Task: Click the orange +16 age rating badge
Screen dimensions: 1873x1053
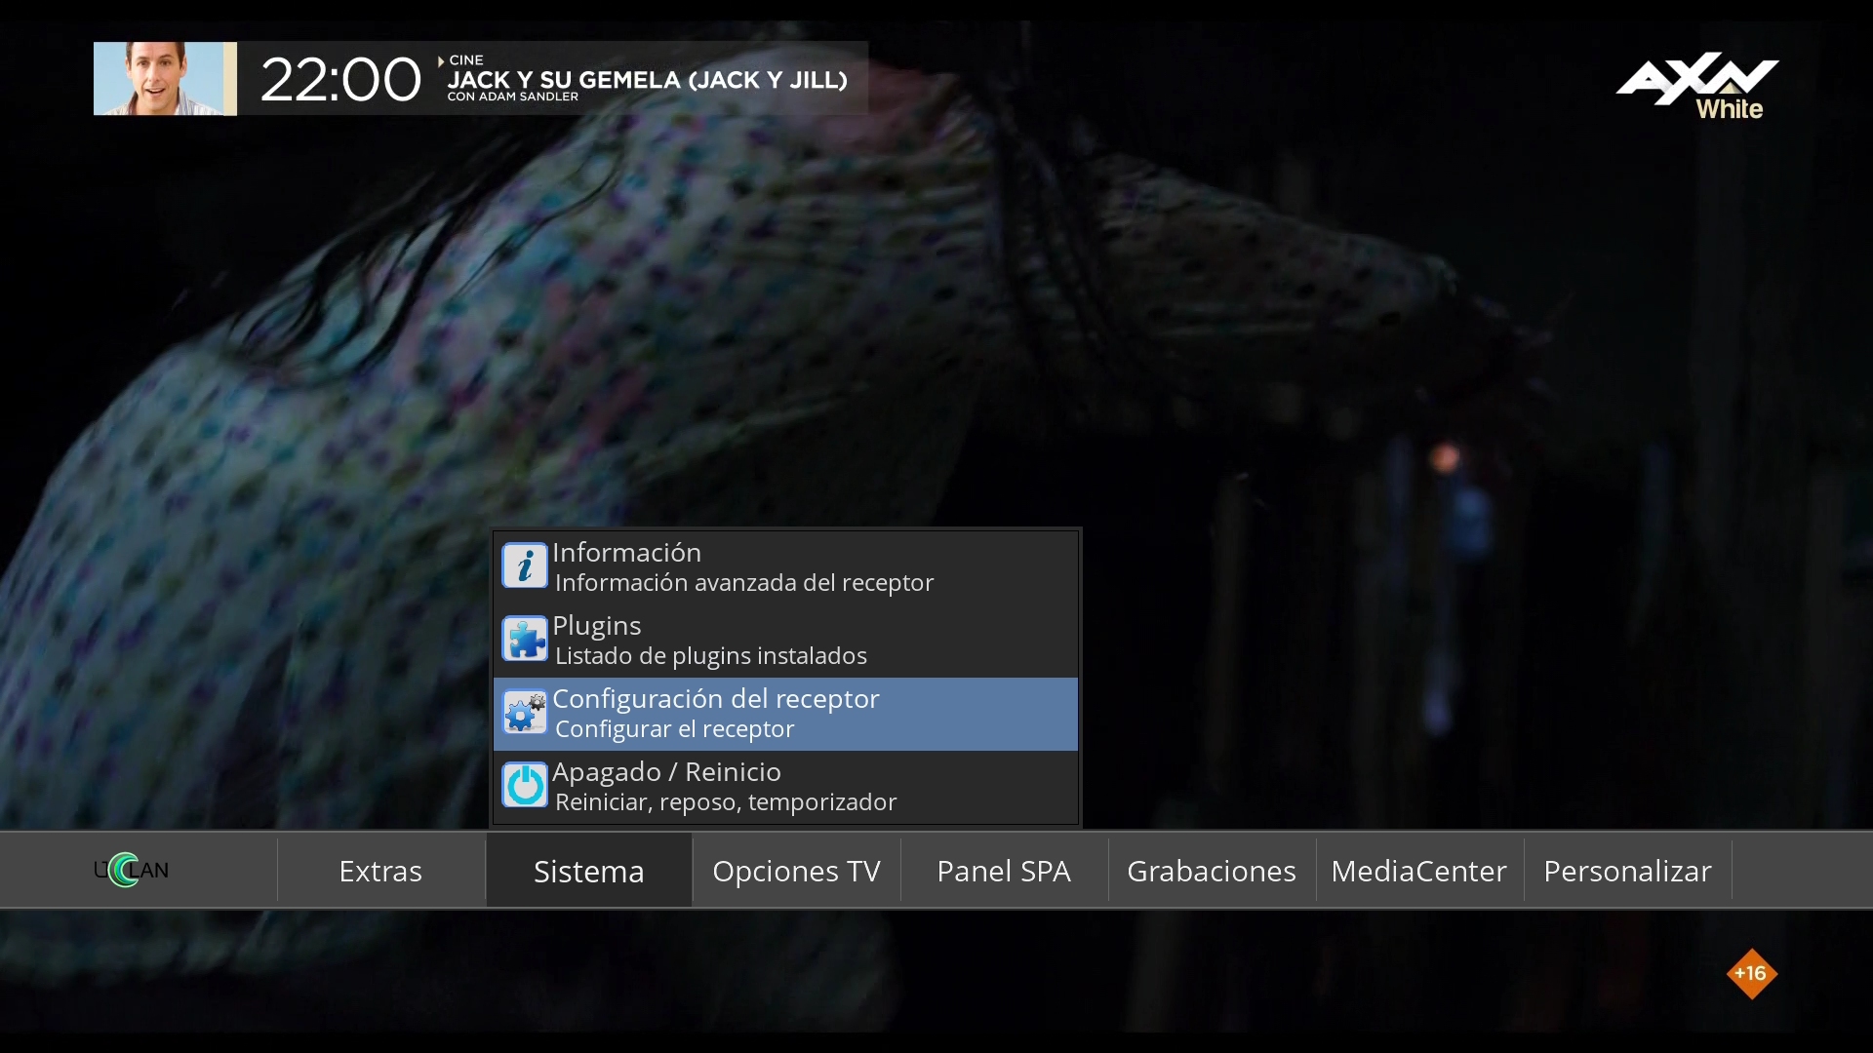Action: [x=1751, y=973]
